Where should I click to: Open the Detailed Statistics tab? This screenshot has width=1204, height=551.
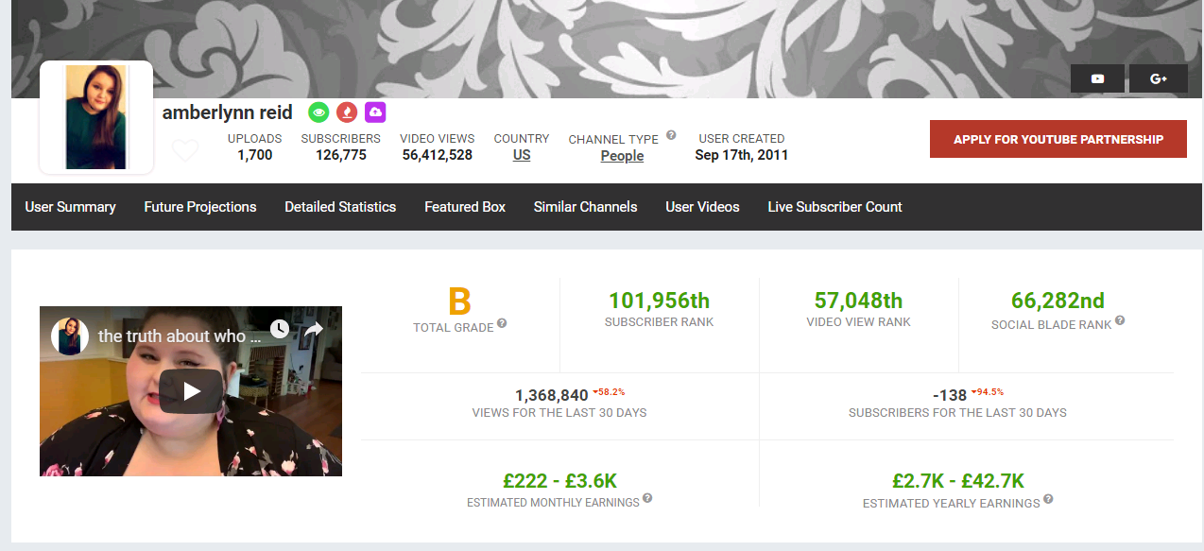pos(340,206)
